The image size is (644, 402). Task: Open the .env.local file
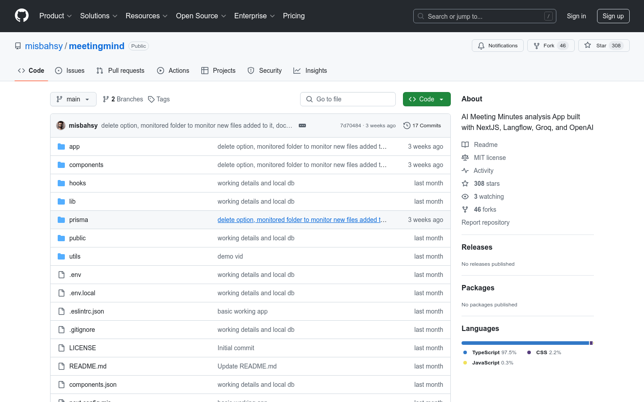[82, 293]
